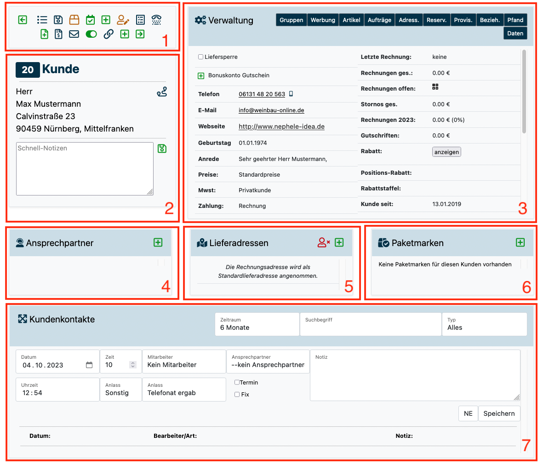The image size is (543, 465).
Task: Click the chain link icon
Action: coord(109,34)
